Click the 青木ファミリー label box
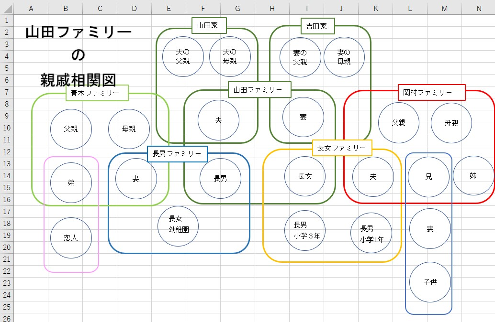 (97, 93)
